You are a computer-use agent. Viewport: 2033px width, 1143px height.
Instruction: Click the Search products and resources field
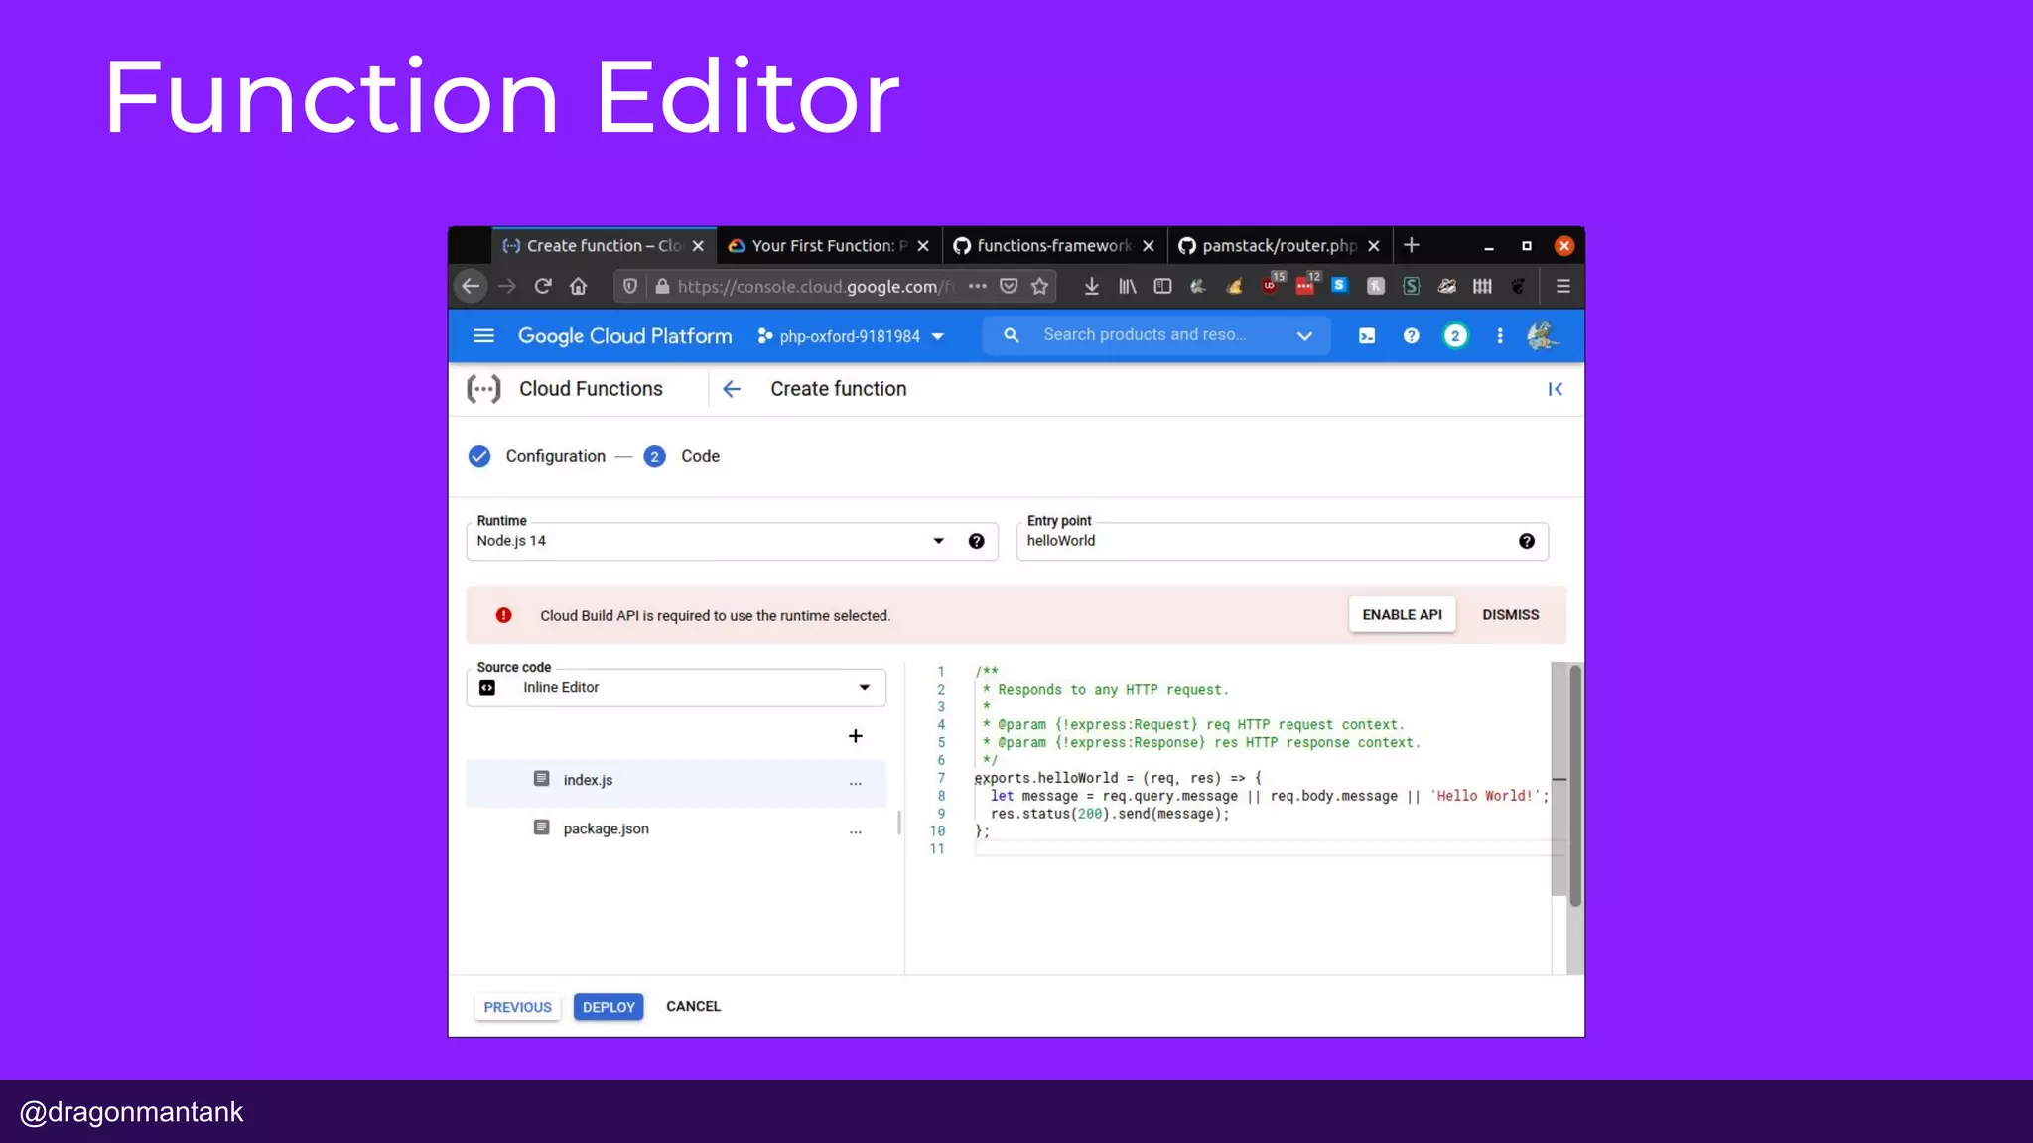click(1156, 335)
